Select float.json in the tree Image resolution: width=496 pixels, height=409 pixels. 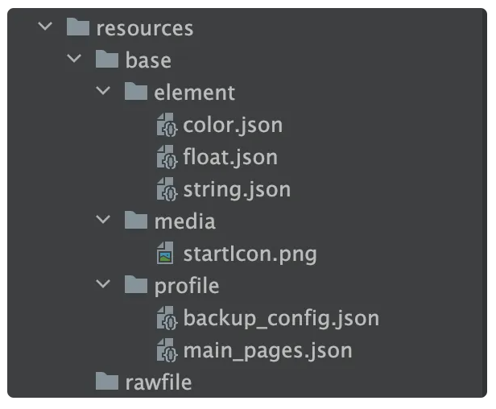coord(230,157)
